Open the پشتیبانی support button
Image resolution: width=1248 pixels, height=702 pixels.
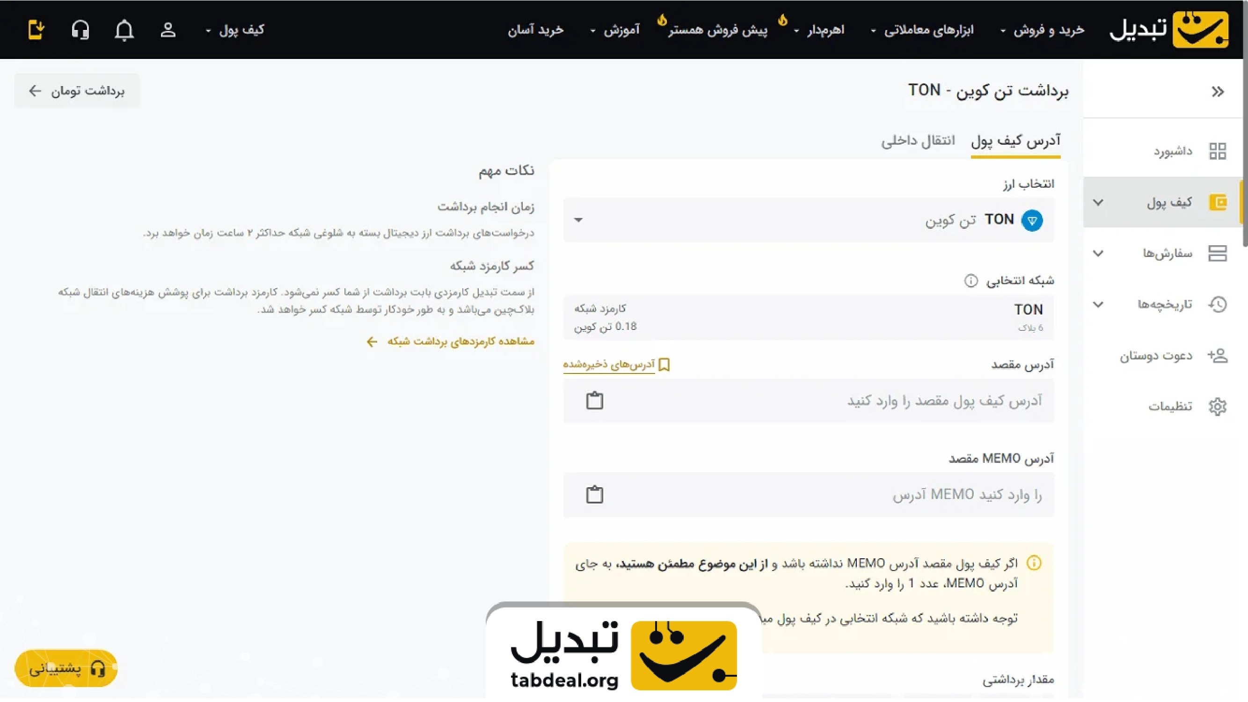pos(66,669)
